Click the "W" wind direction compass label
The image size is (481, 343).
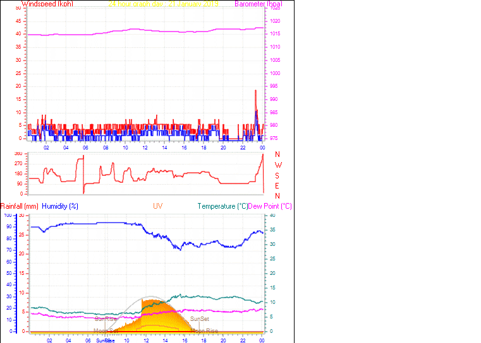pyautogui.click(x=278, y=165)
